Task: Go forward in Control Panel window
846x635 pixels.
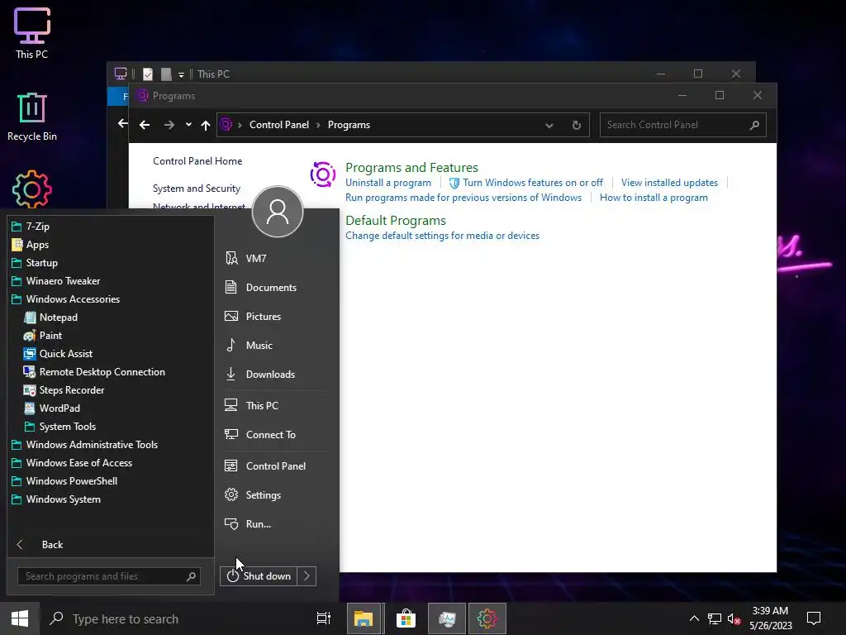Action: 169,126
